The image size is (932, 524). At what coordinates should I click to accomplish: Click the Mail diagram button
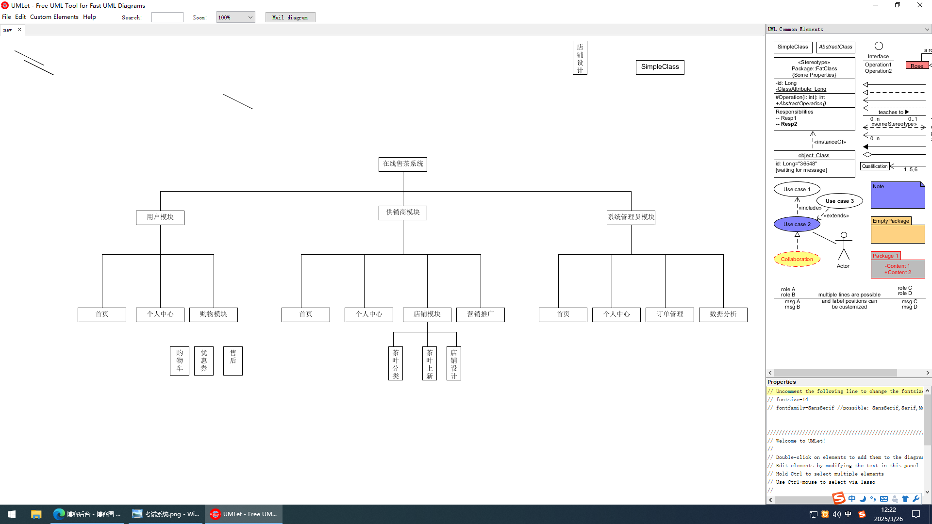[290, 17]
